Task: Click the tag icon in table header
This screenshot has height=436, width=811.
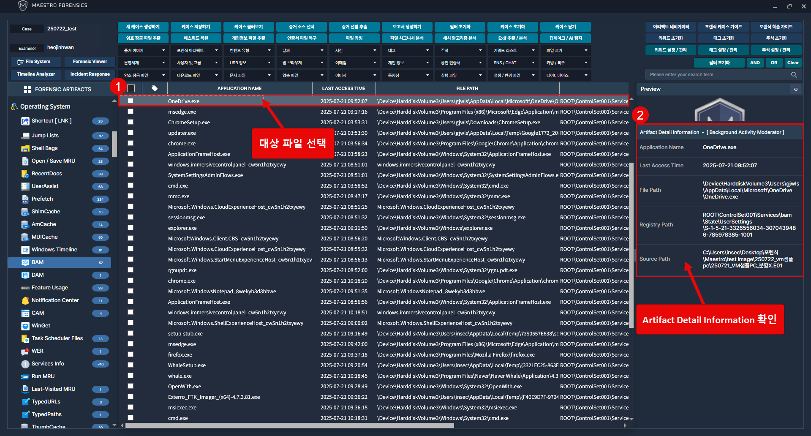Action: pos(155,88)
